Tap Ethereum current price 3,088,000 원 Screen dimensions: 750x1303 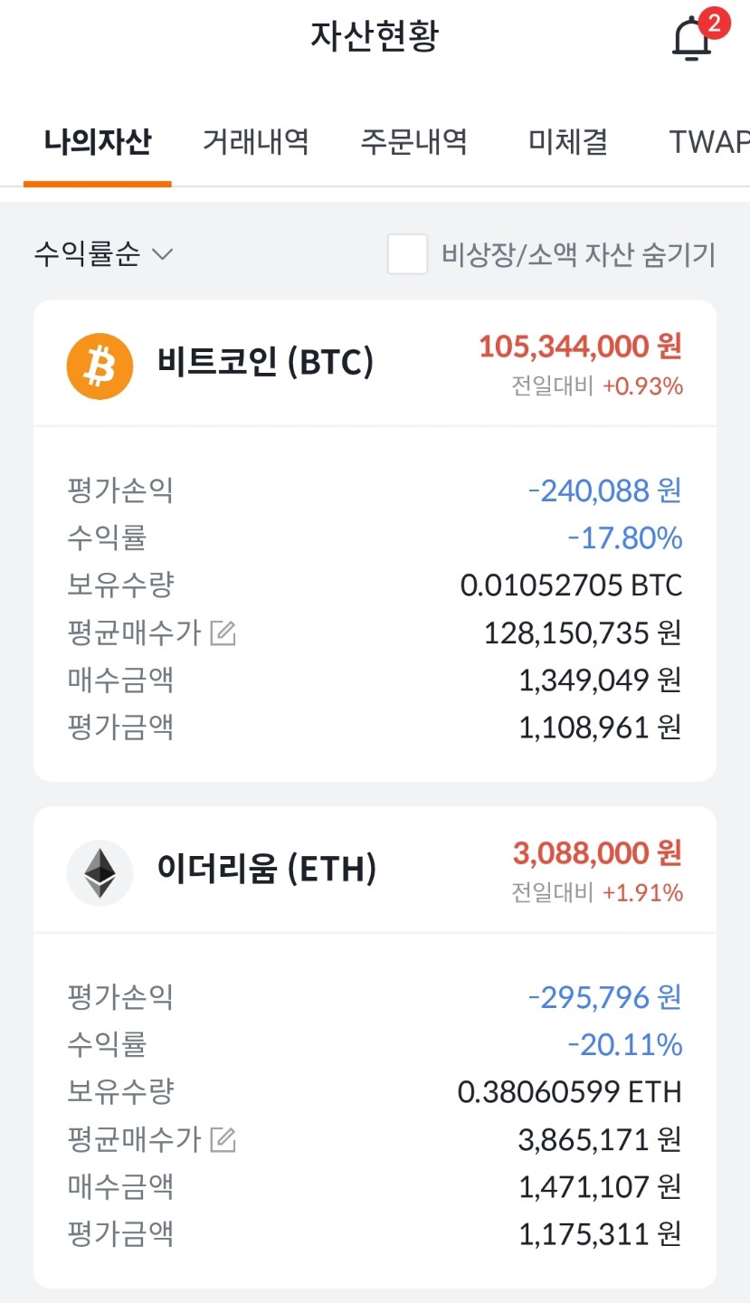point(597,853)
